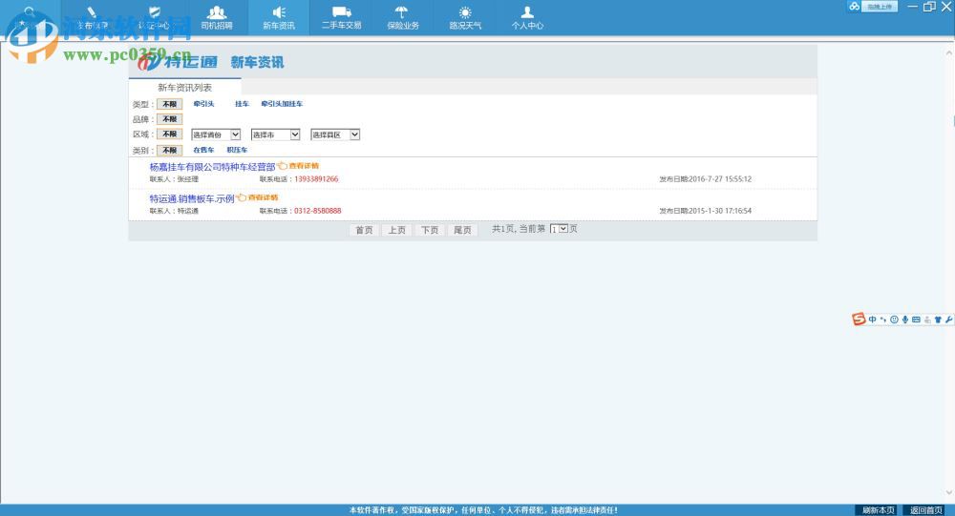Open the Sogou wrench settings icon
955x516 pixels.
coord(949,320)
